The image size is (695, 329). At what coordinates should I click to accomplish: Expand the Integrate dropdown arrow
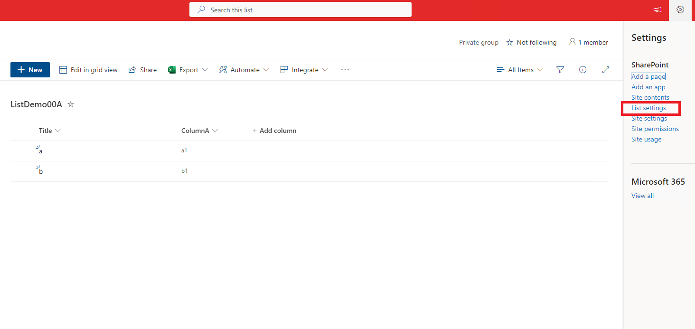325,70
